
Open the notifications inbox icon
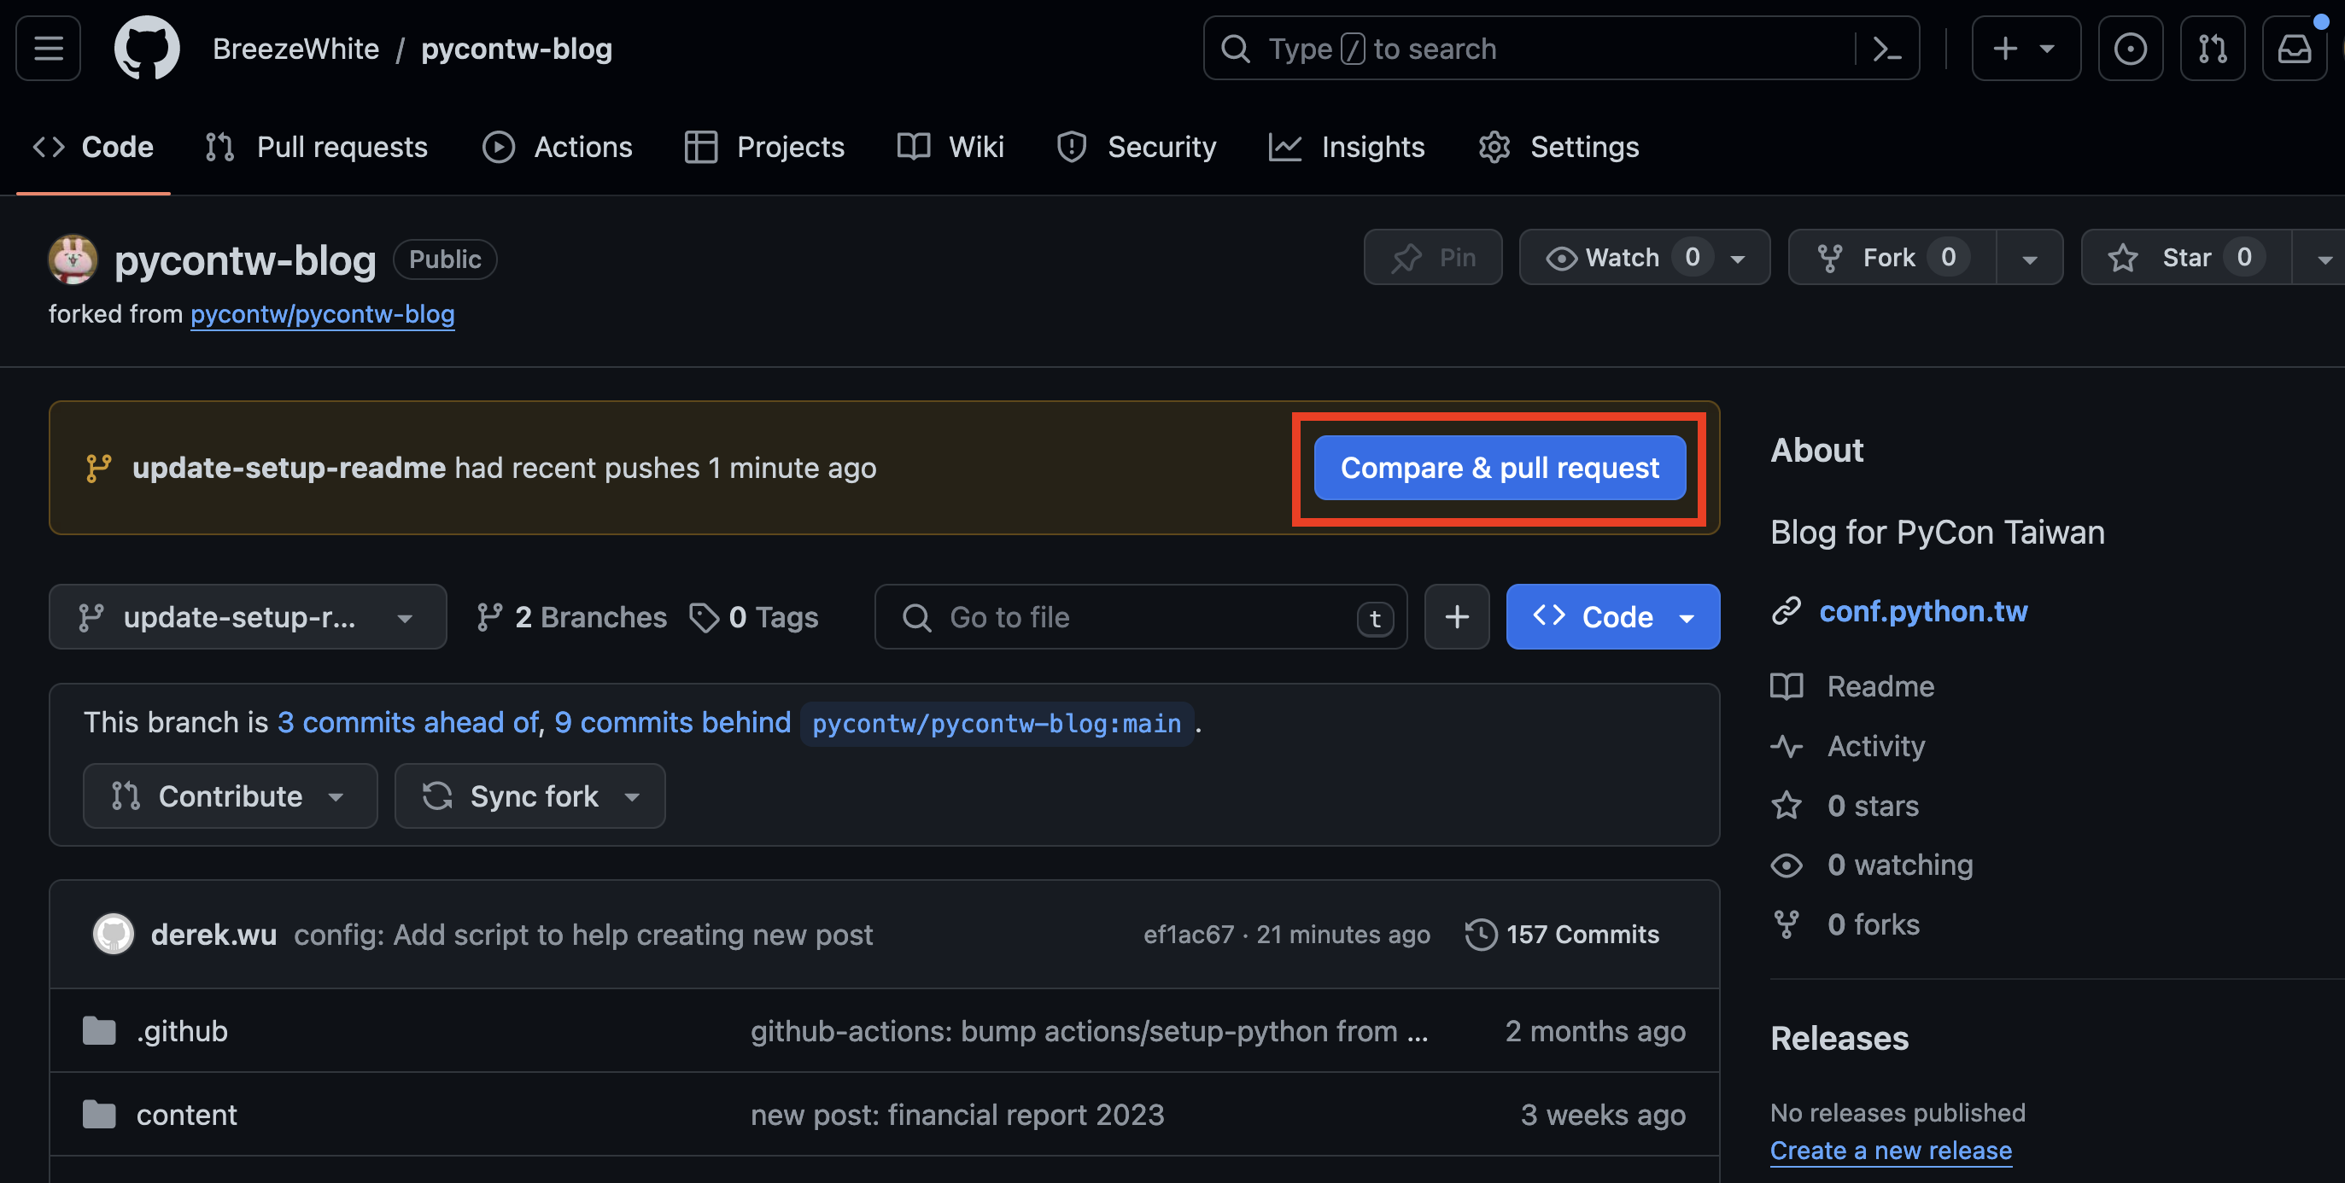(2294, 49)
